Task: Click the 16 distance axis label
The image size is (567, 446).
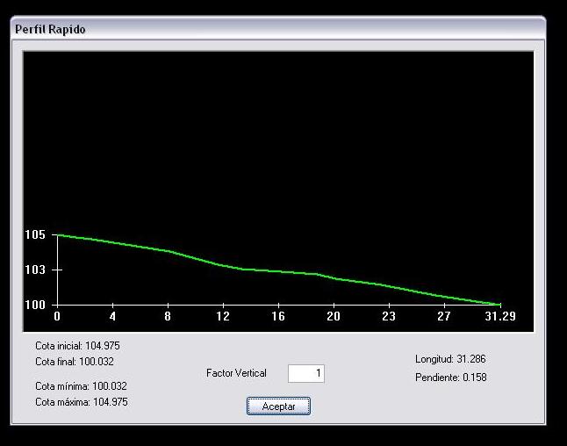Action: pos(278,317)
